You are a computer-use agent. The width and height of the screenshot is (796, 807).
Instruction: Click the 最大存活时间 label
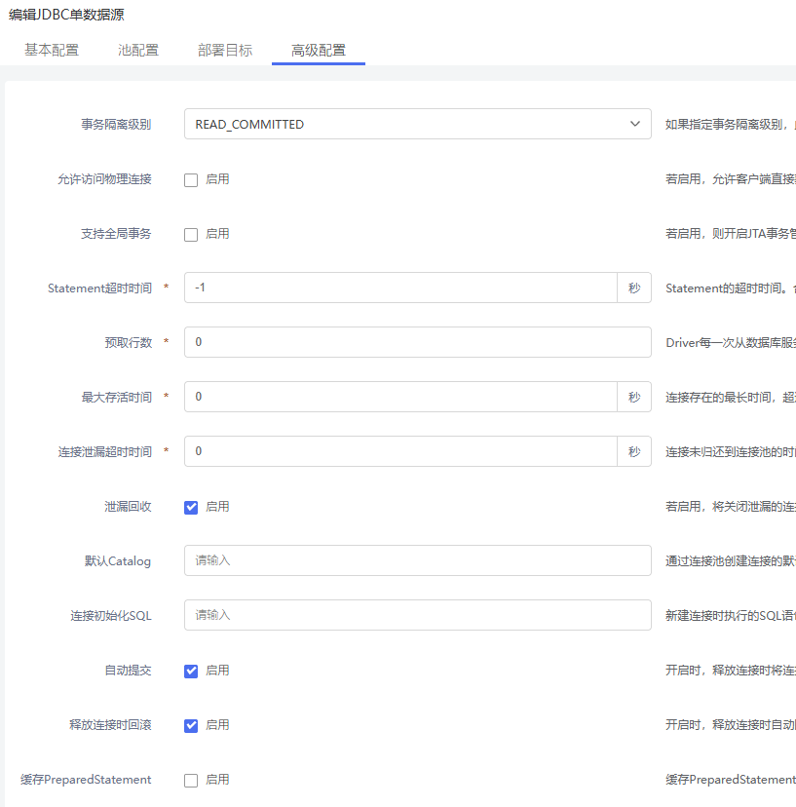pyautogui.click(x=116, y=398)
